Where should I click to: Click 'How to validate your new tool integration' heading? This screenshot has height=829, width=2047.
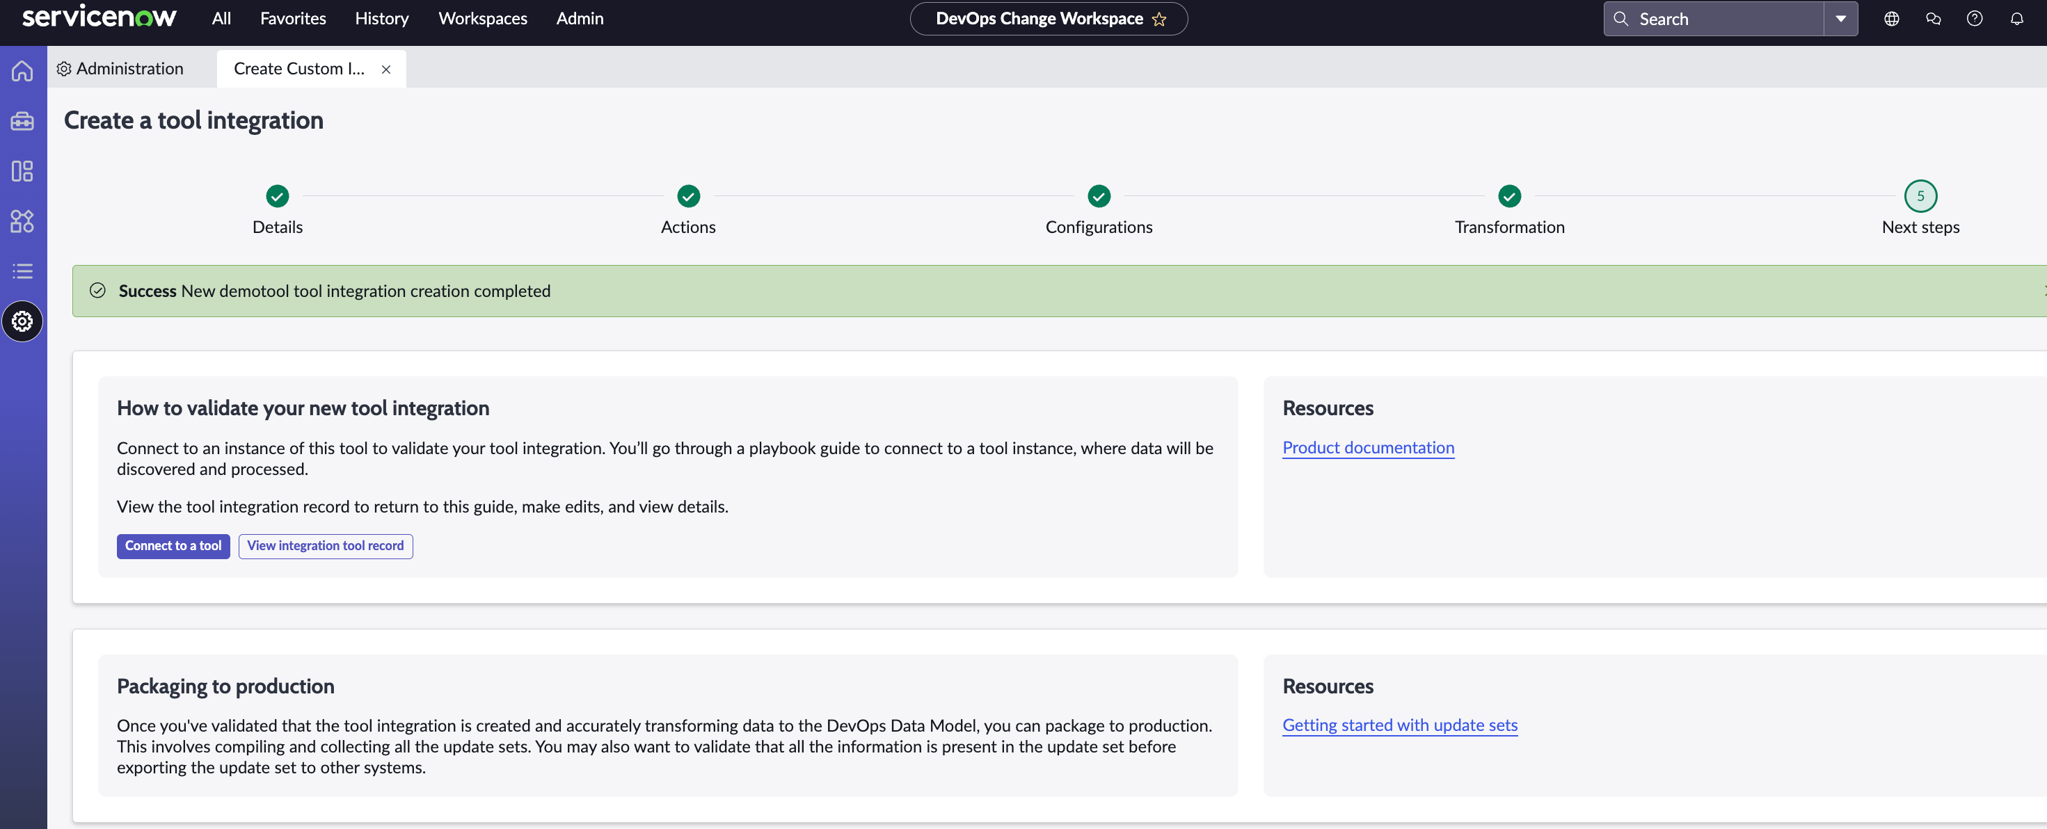(x=303, y=408)
